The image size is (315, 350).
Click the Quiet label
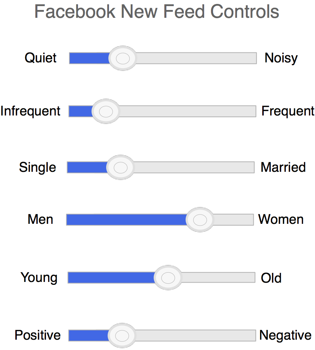coord(40,58)
